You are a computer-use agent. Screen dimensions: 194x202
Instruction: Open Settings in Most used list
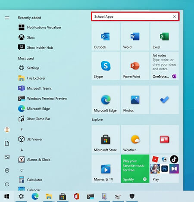click(29, 68)
